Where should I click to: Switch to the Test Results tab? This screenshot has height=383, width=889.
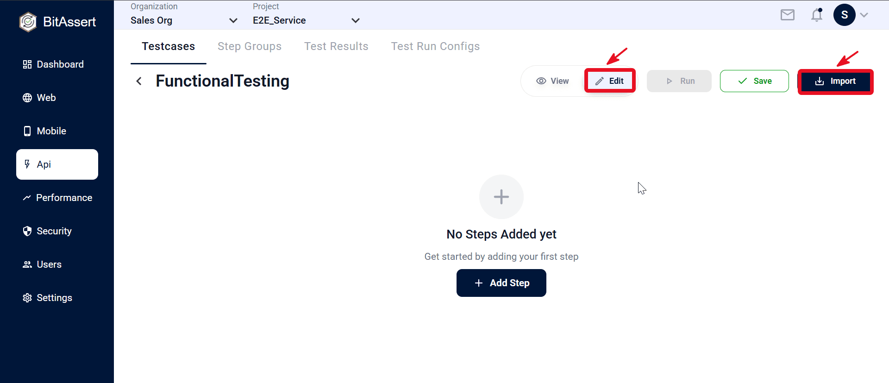coord(336,46)
